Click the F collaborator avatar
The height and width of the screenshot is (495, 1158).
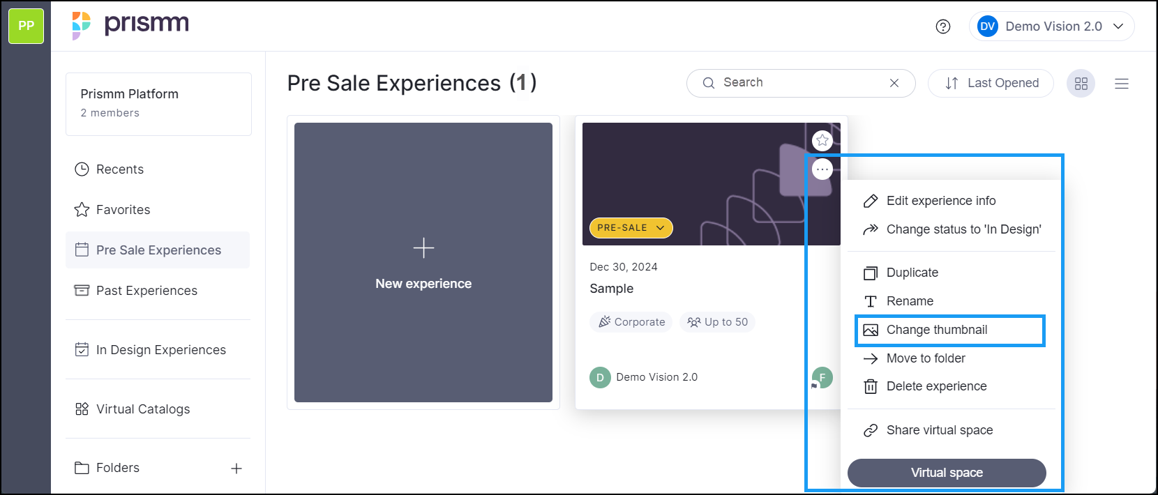[x=822, y=377]
